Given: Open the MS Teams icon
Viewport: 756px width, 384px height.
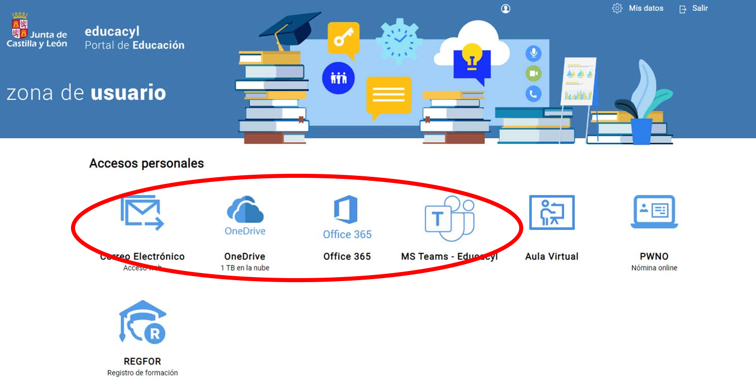Looking at the screenshot, I should 449,218.
